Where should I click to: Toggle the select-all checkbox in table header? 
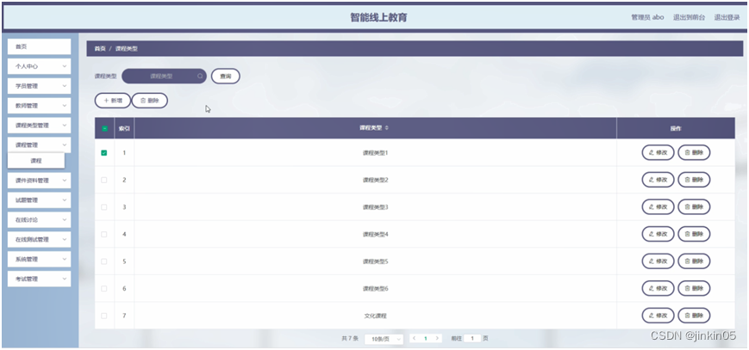pyautogui.click(x=104, y=128)
